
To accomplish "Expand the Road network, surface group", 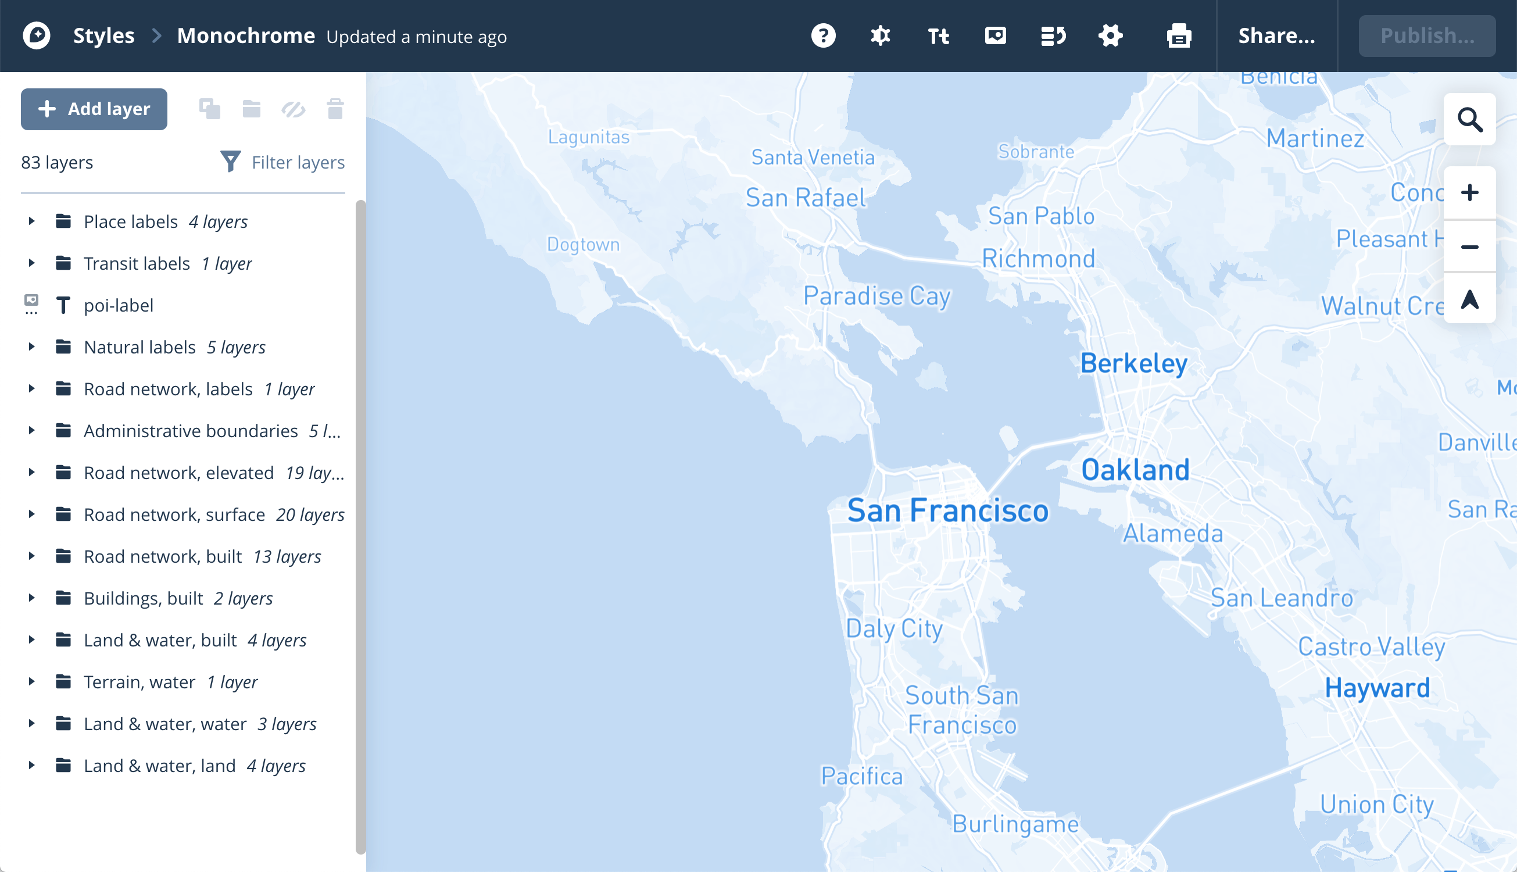I will click(x=32, y=514).
